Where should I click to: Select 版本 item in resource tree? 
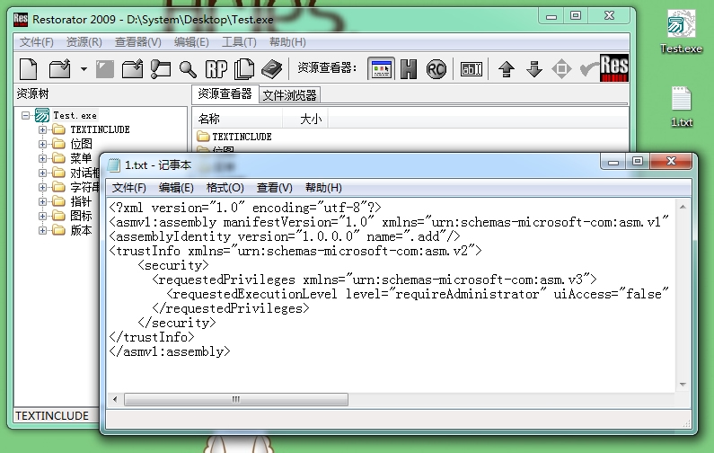coord(81,231)
